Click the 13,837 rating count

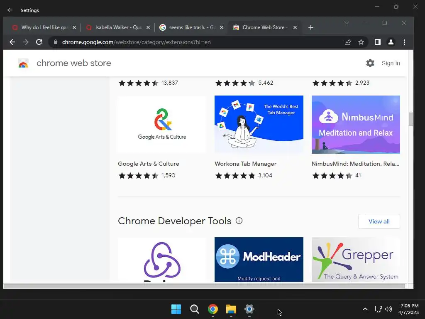click(x=170, y=83)
